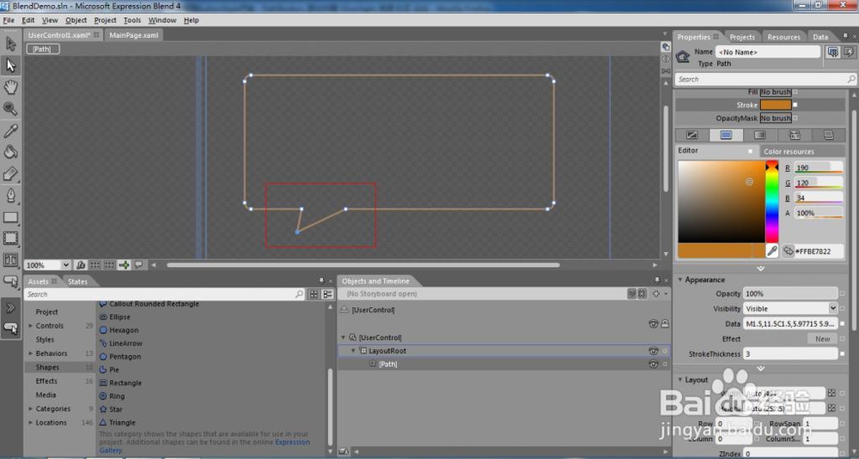859x459 pixels.
Task: Select the Rectangle shape tool
Action: (x=10, y=217)
